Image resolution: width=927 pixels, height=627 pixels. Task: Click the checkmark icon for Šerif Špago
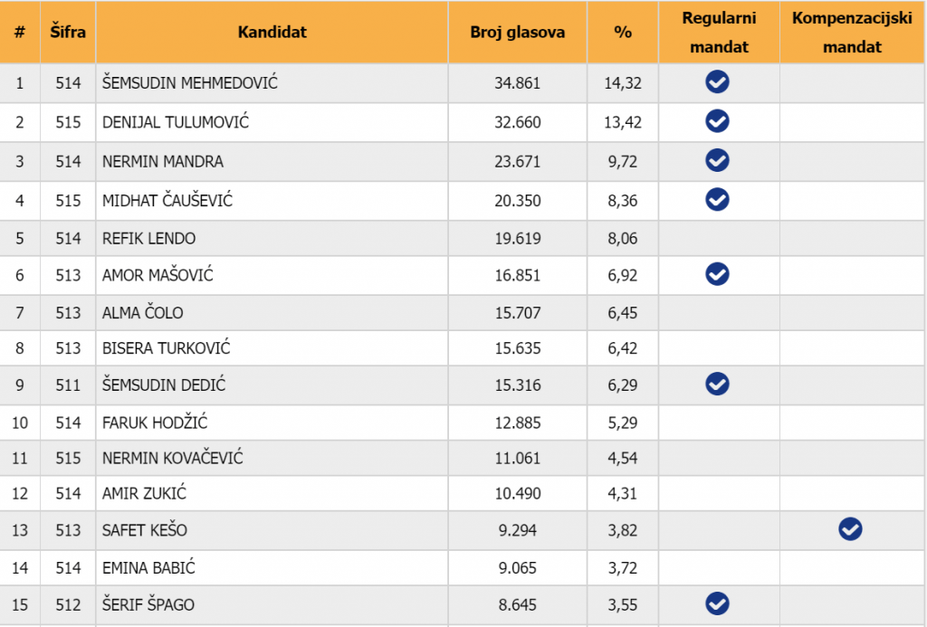point(718,603)
